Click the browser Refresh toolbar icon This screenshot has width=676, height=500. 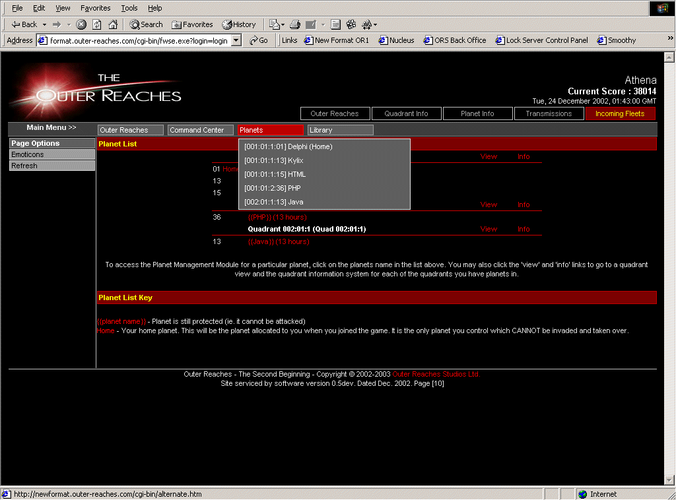click(x=97, y=24)
